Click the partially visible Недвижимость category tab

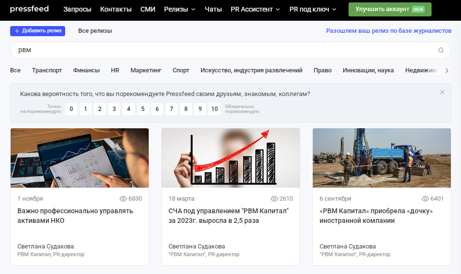[421, 70]
